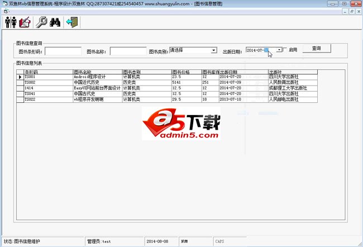Focus the 图书条形码 input field
The width and height of the screenshot is (363, 247).
point(63,51)
